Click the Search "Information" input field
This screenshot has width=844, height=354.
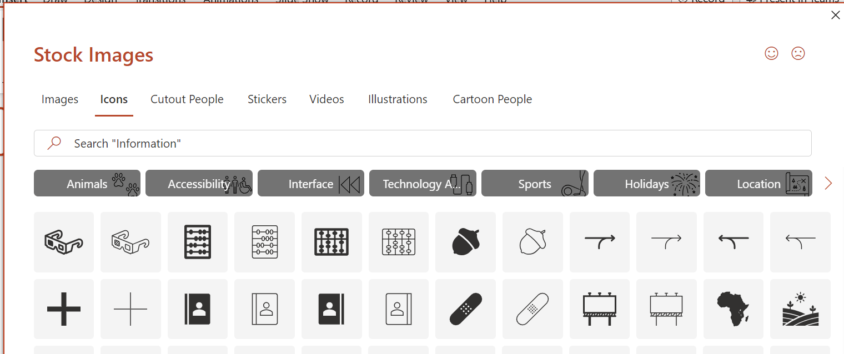pos(423,143)
